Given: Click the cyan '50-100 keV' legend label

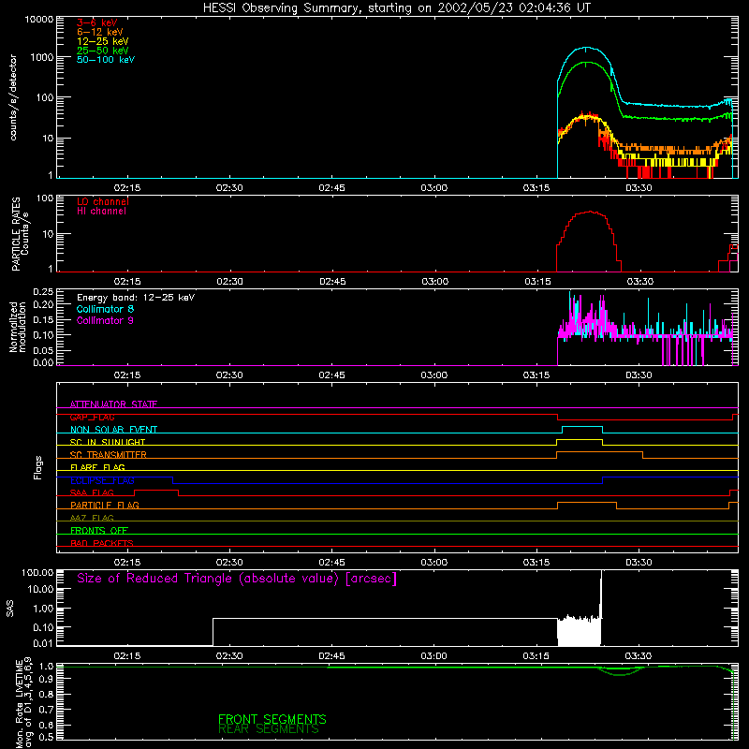Looking at the screenshot, I should click(106, 60).
